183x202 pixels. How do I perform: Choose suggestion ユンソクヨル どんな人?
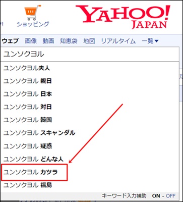[x=90, y=159]
